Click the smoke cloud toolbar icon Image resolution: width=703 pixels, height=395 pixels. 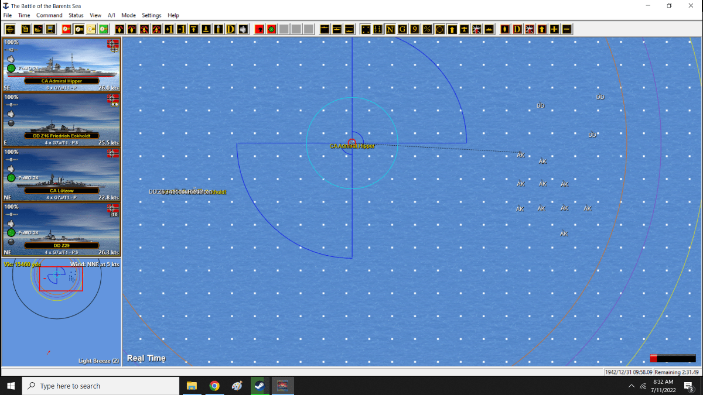point(243,29)
